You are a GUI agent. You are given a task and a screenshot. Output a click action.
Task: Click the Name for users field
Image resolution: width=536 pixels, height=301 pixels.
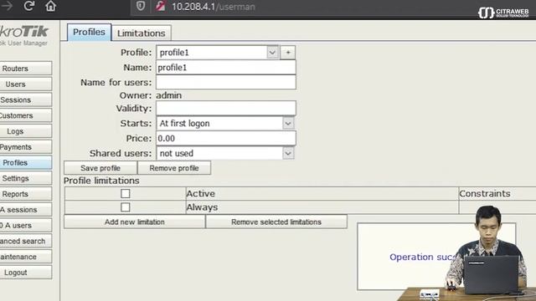[x=226, y=82]
